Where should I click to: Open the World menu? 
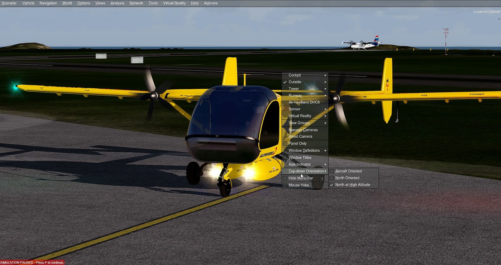pyautogui.click(x=67, y=3)
